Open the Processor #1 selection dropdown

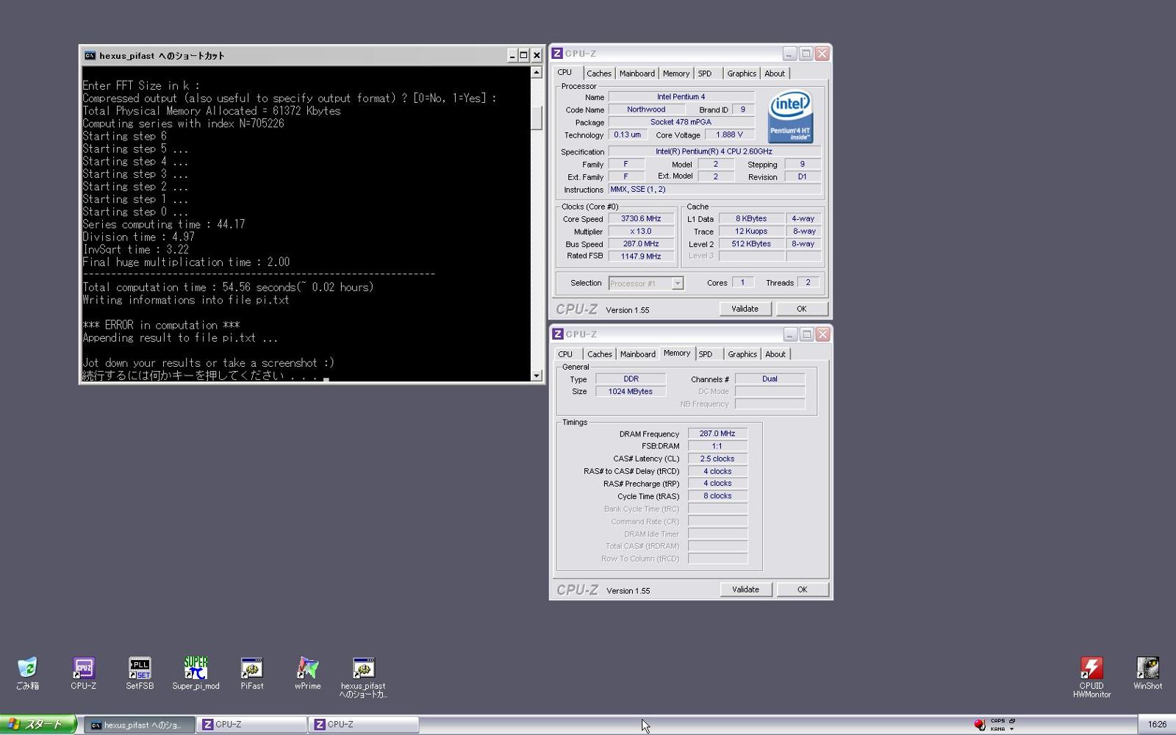(x=678, y=283)
